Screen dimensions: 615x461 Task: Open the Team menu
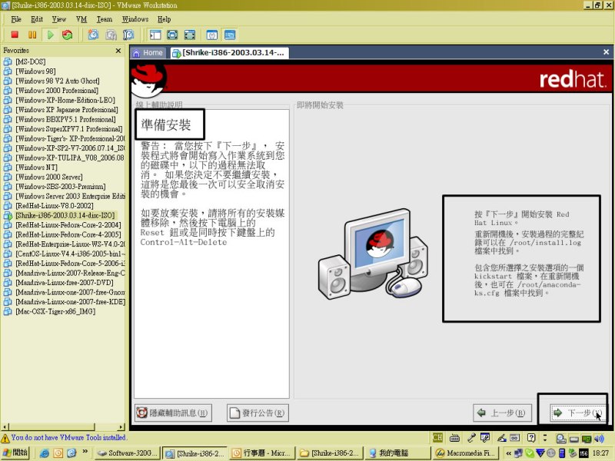tap(105, 18)
